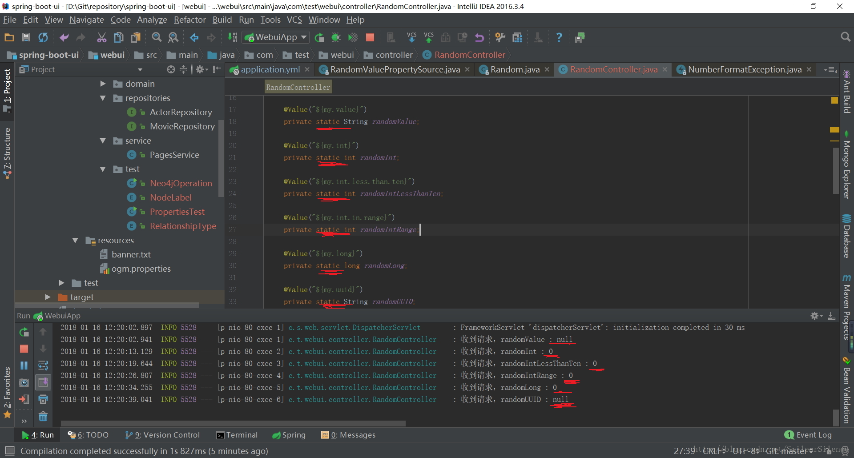Viewport: 854px width, 458px height.
Task: Open the File menu
Action: pyautogui.click(x=10, y=20)
